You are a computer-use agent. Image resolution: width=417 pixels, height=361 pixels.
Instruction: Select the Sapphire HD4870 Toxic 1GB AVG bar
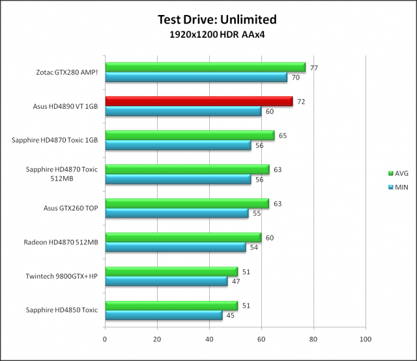[190, 136]
